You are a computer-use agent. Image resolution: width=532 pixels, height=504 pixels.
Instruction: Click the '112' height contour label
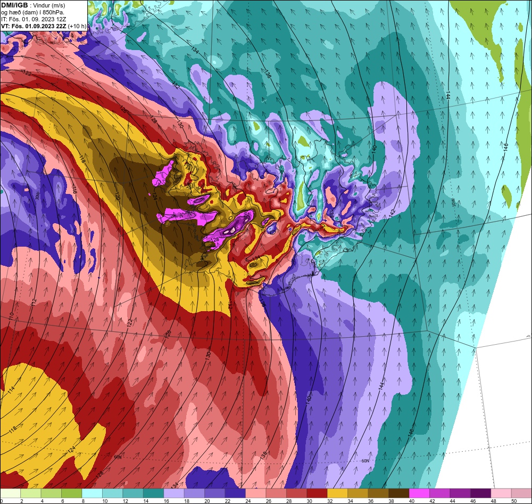point(33,302)
